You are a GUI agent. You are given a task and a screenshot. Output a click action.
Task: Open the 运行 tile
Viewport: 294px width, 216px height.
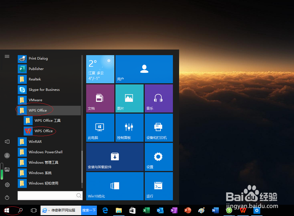[159, 186]
